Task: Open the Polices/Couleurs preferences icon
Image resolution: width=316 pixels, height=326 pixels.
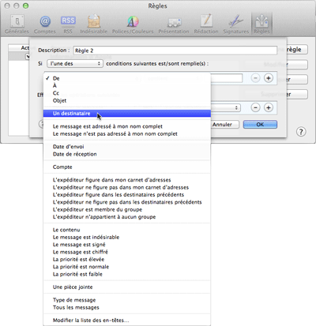Action: (x=133, y=24)
